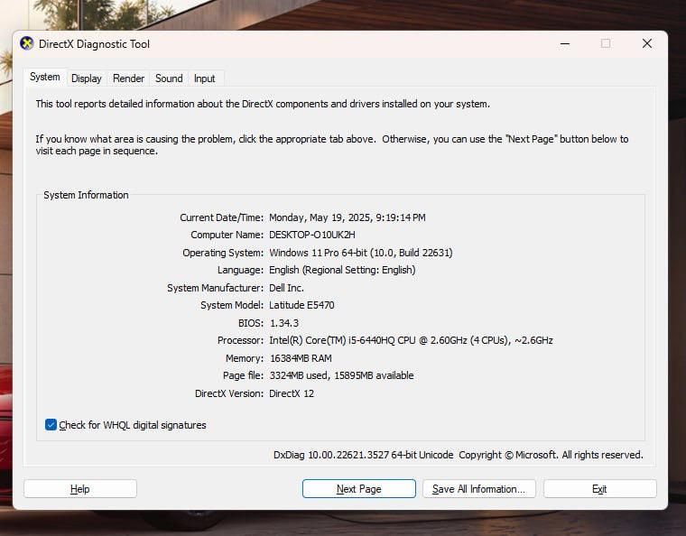Click the Page file usage value
The width and height of the screenshot is (686, 536).
[x=341, y=375]
